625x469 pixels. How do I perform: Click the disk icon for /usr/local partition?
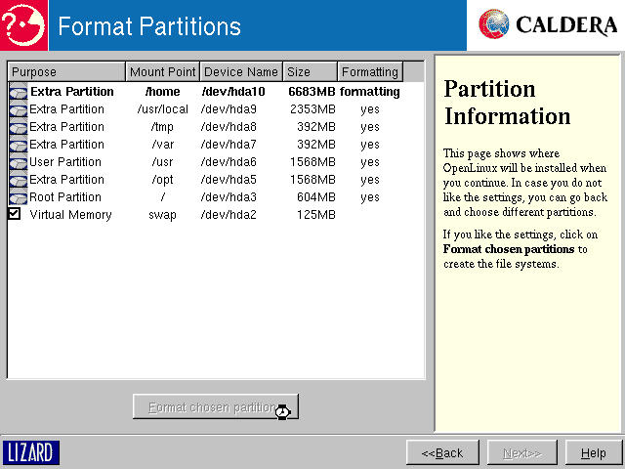pos(18,109)
